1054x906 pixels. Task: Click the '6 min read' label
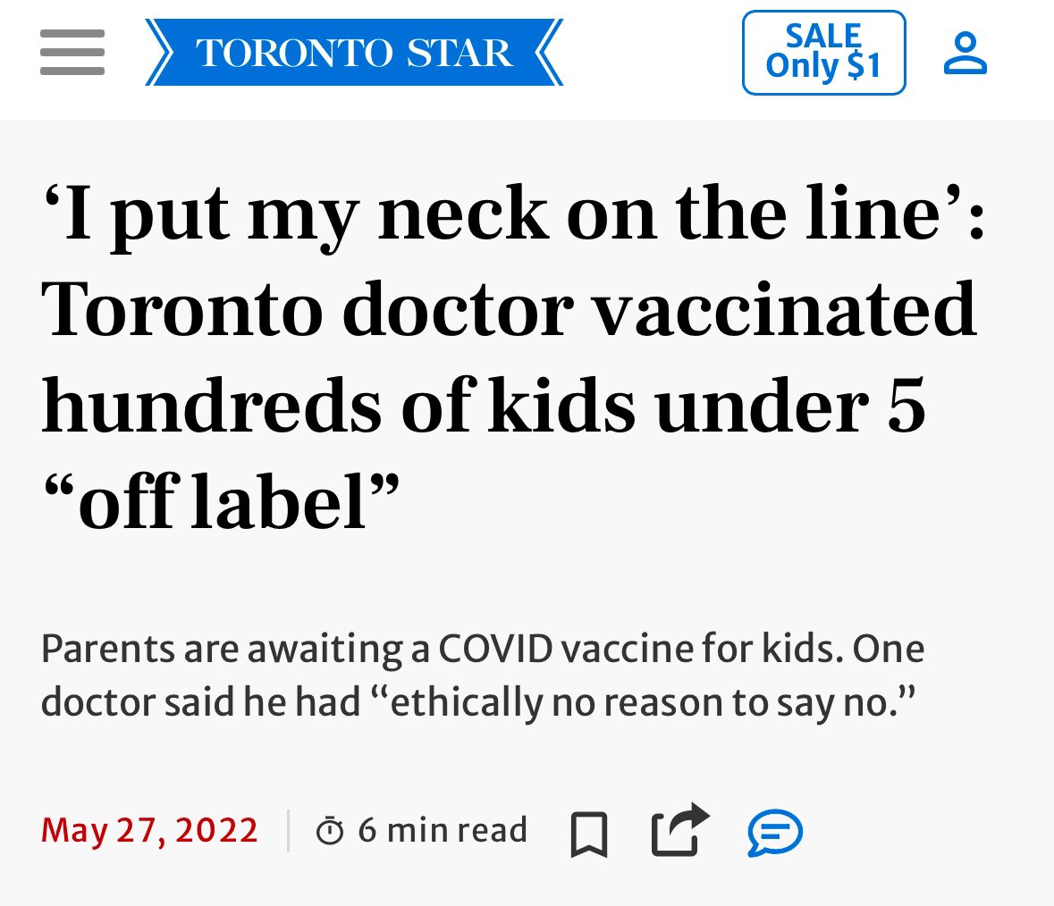tap(443, 831)
